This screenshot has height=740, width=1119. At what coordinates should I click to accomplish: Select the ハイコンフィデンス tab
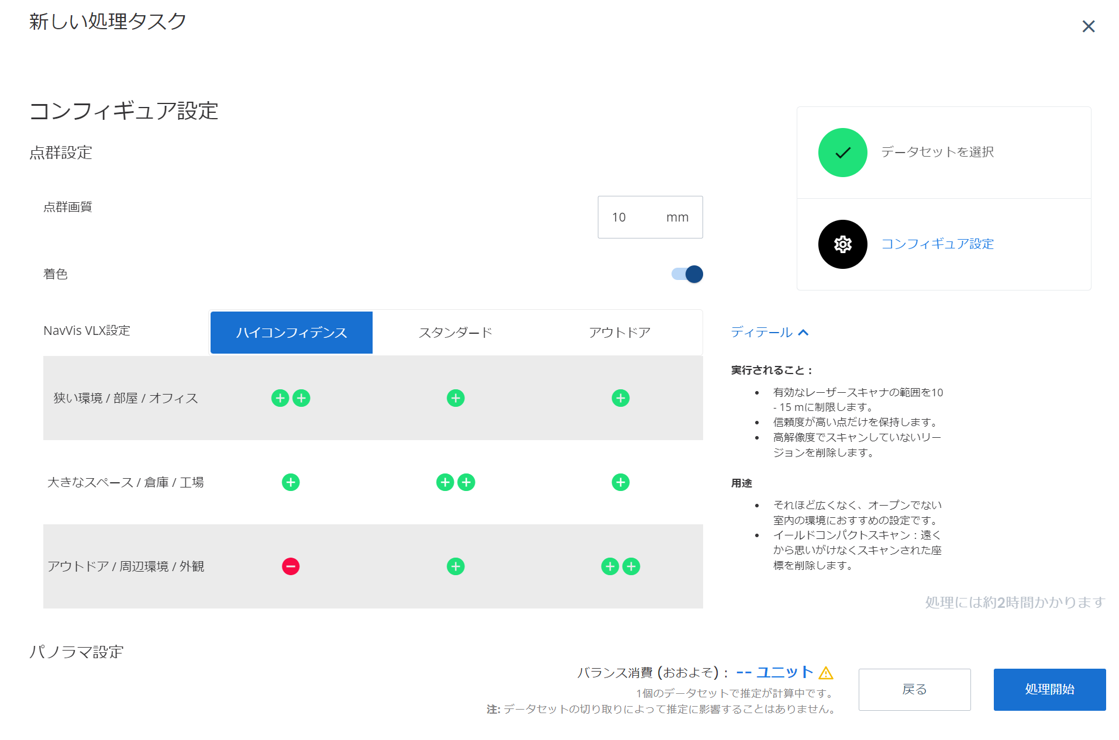(291, 333)
